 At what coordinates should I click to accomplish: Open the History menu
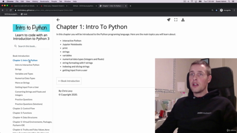pos(35,1)
